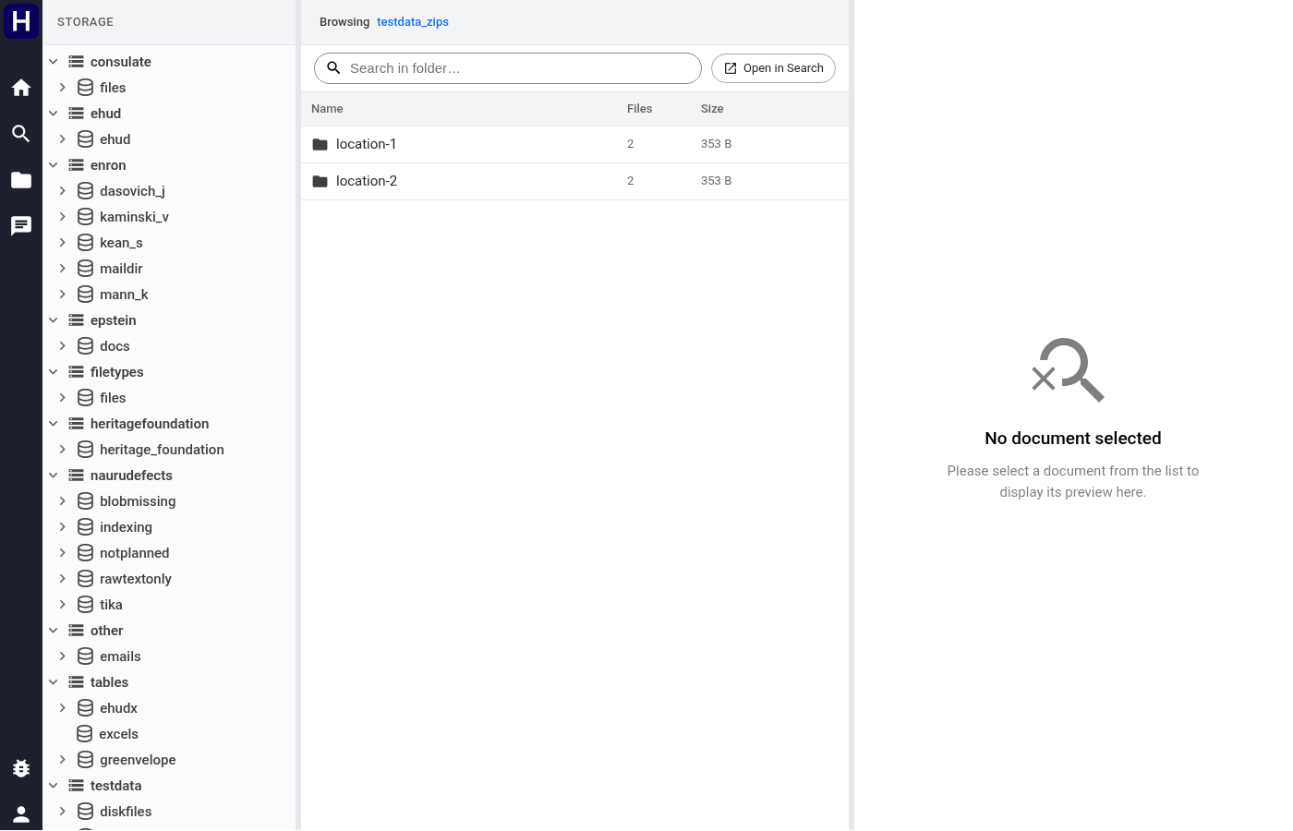Click the consulate storage icon

coord(76,62)
